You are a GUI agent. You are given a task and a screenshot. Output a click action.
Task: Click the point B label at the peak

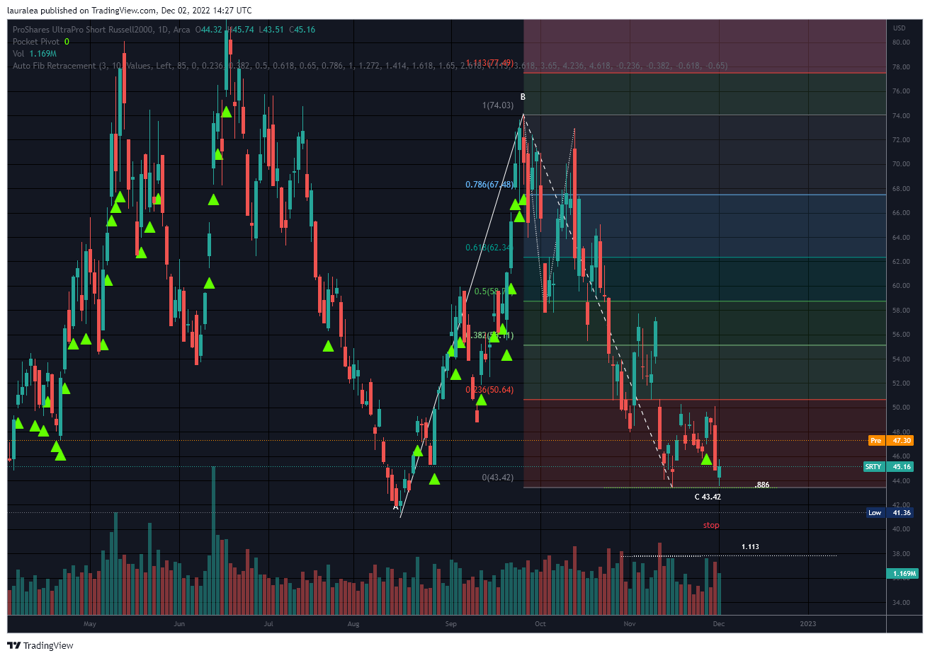(523, 97)
